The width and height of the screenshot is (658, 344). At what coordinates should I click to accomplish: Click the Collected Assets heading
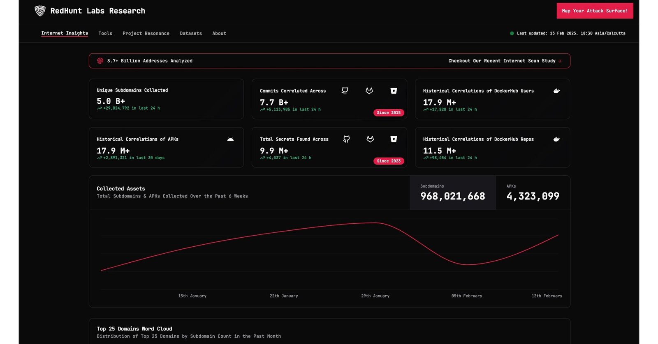coord(121,189)
